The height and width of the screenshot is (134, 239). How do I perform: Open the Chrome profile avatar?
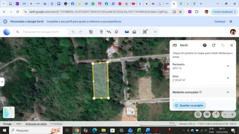click(207, 12)
